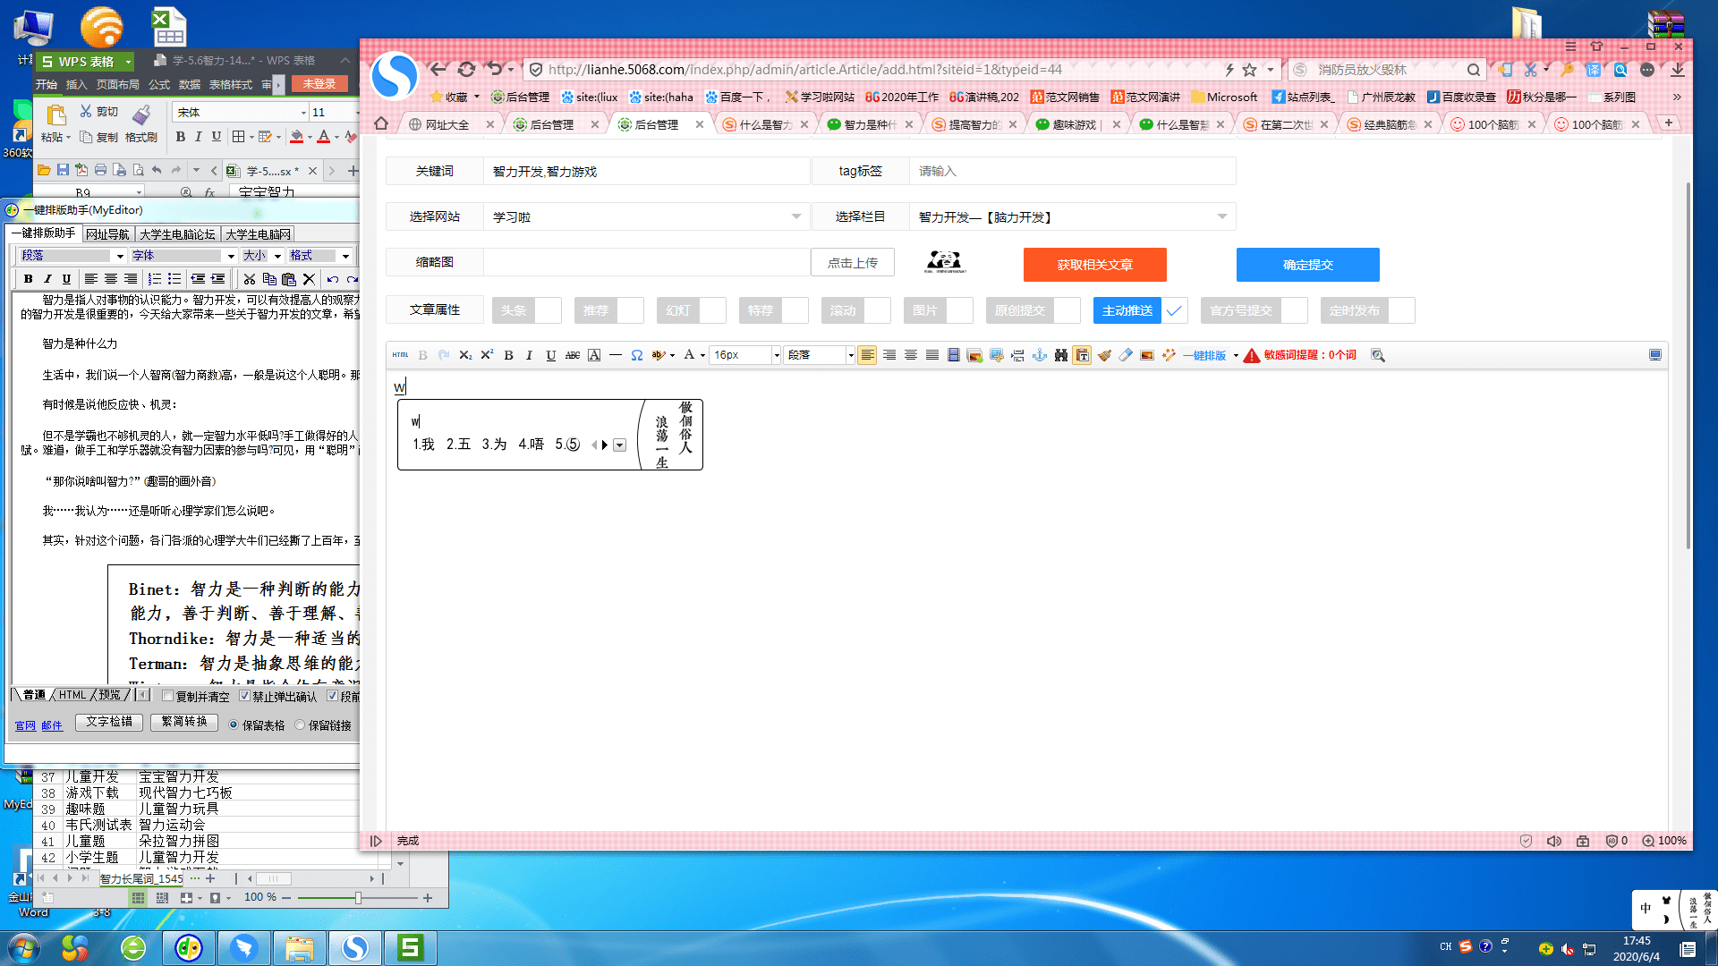Screen dimensions: 1718x966
Task: Open the 大学生电脑论坛 tab in MyEditor
Action: click(x=177, y=234)
